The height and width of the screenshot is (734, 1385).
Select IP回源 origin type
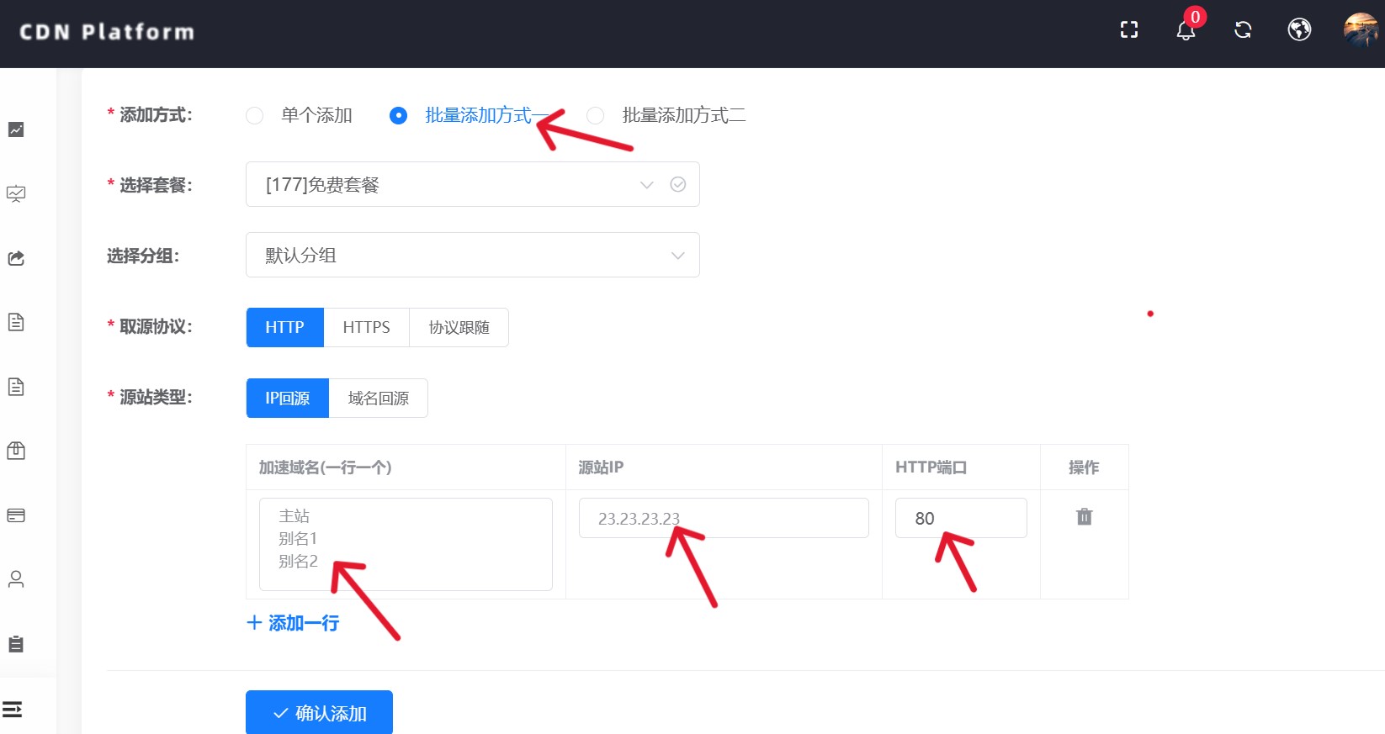[288, 398]
